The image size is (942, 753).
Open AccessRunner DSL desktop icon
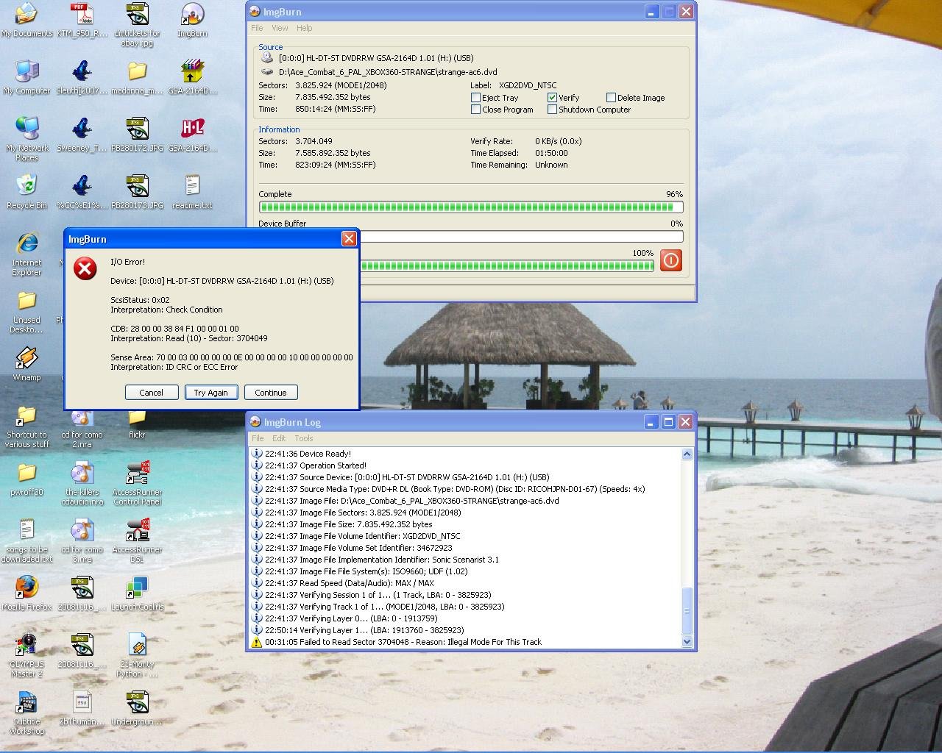[137, 540]
